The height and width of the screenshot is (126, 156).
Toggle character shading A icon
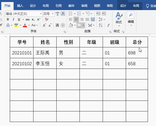coord(57,25)
